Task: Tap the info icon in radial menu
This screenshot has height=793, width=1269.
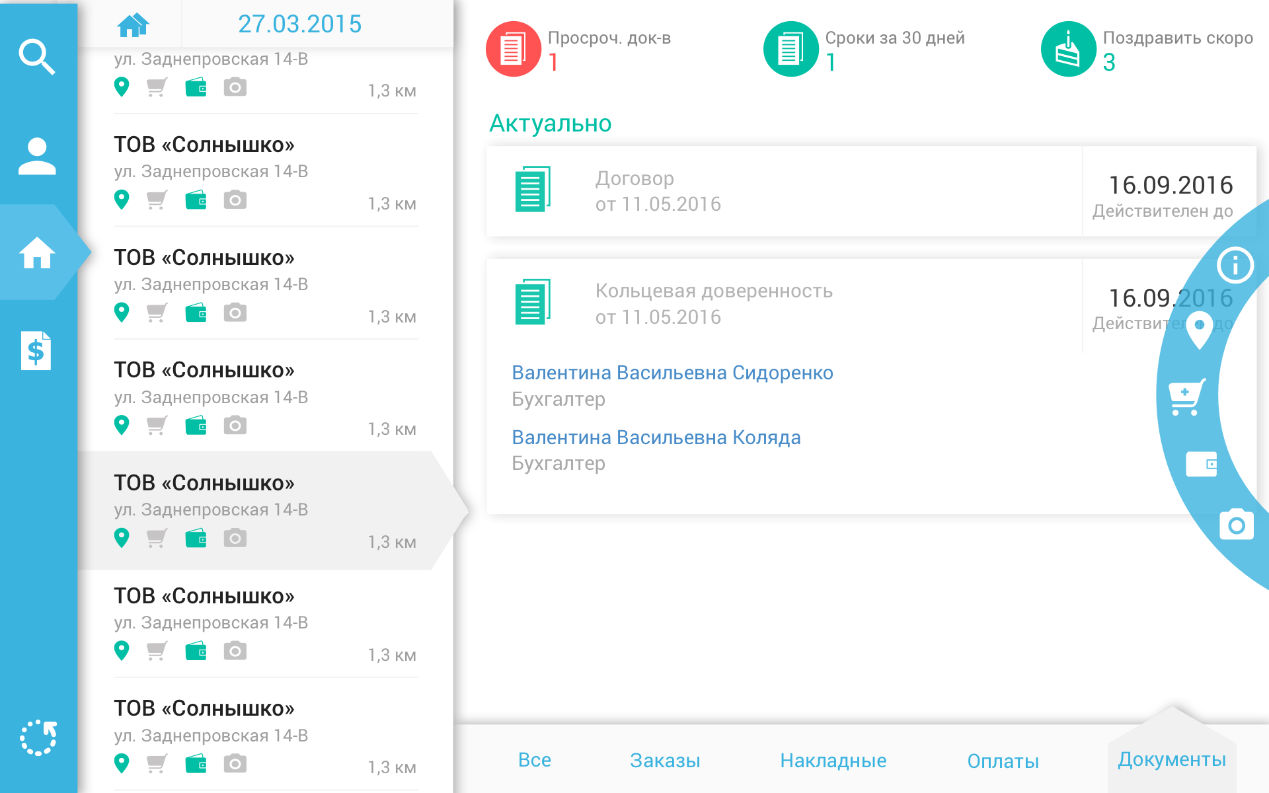Action: pyautogui.click(x=1235, y=266)
